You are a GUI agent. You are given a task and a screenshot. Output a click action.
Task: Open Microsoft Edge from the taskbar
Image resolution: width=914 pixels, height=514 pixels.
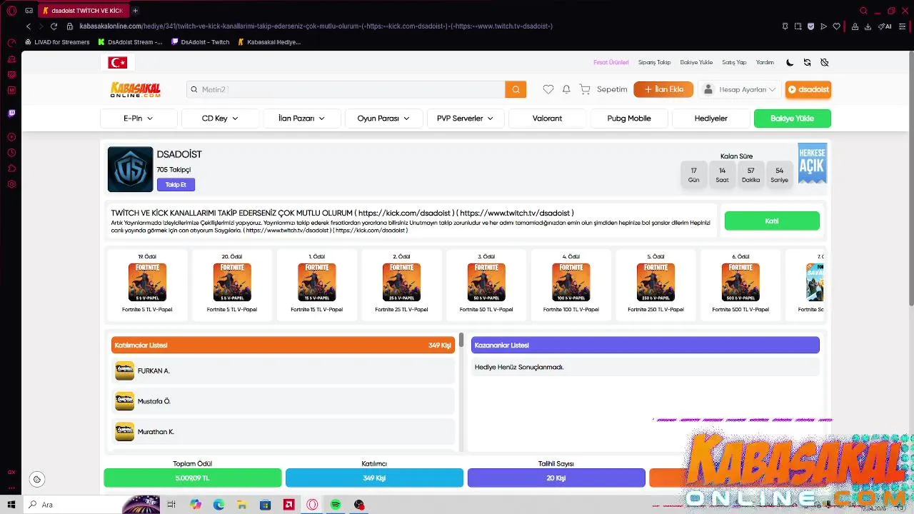point(219,505)
